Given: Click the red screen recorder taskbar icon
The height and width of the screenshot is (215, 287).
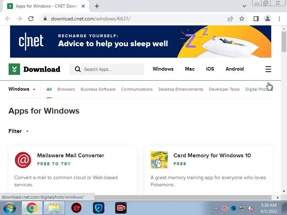Looking at the screenshot, I should (121, 208).
